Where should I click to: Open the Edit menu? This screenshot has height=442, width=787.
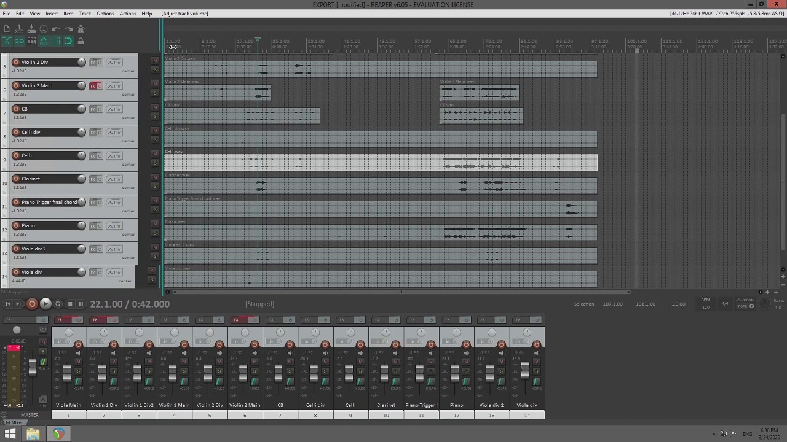tap(20, 14)
